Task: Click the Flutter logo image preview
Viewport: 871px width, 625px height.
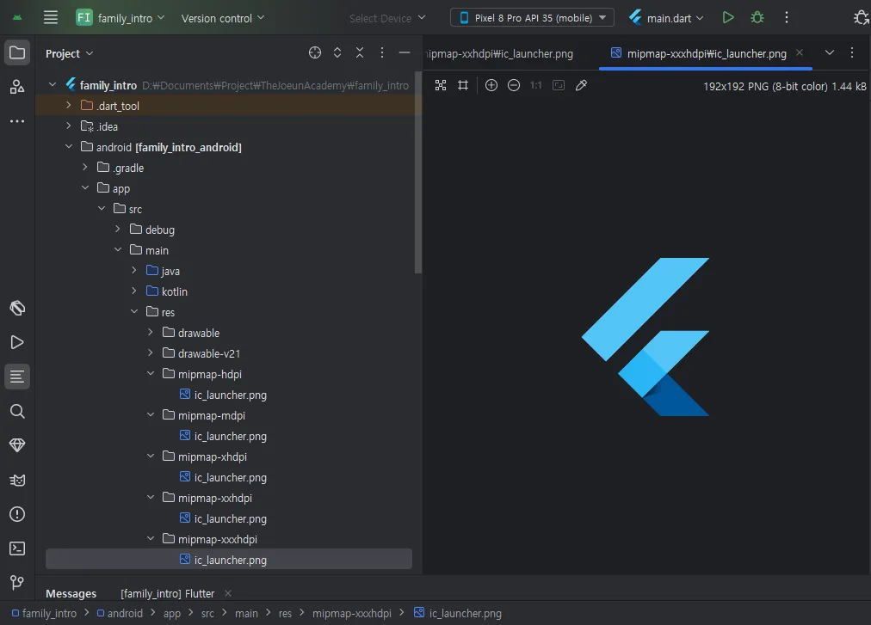Action: [x=646, y=336]
